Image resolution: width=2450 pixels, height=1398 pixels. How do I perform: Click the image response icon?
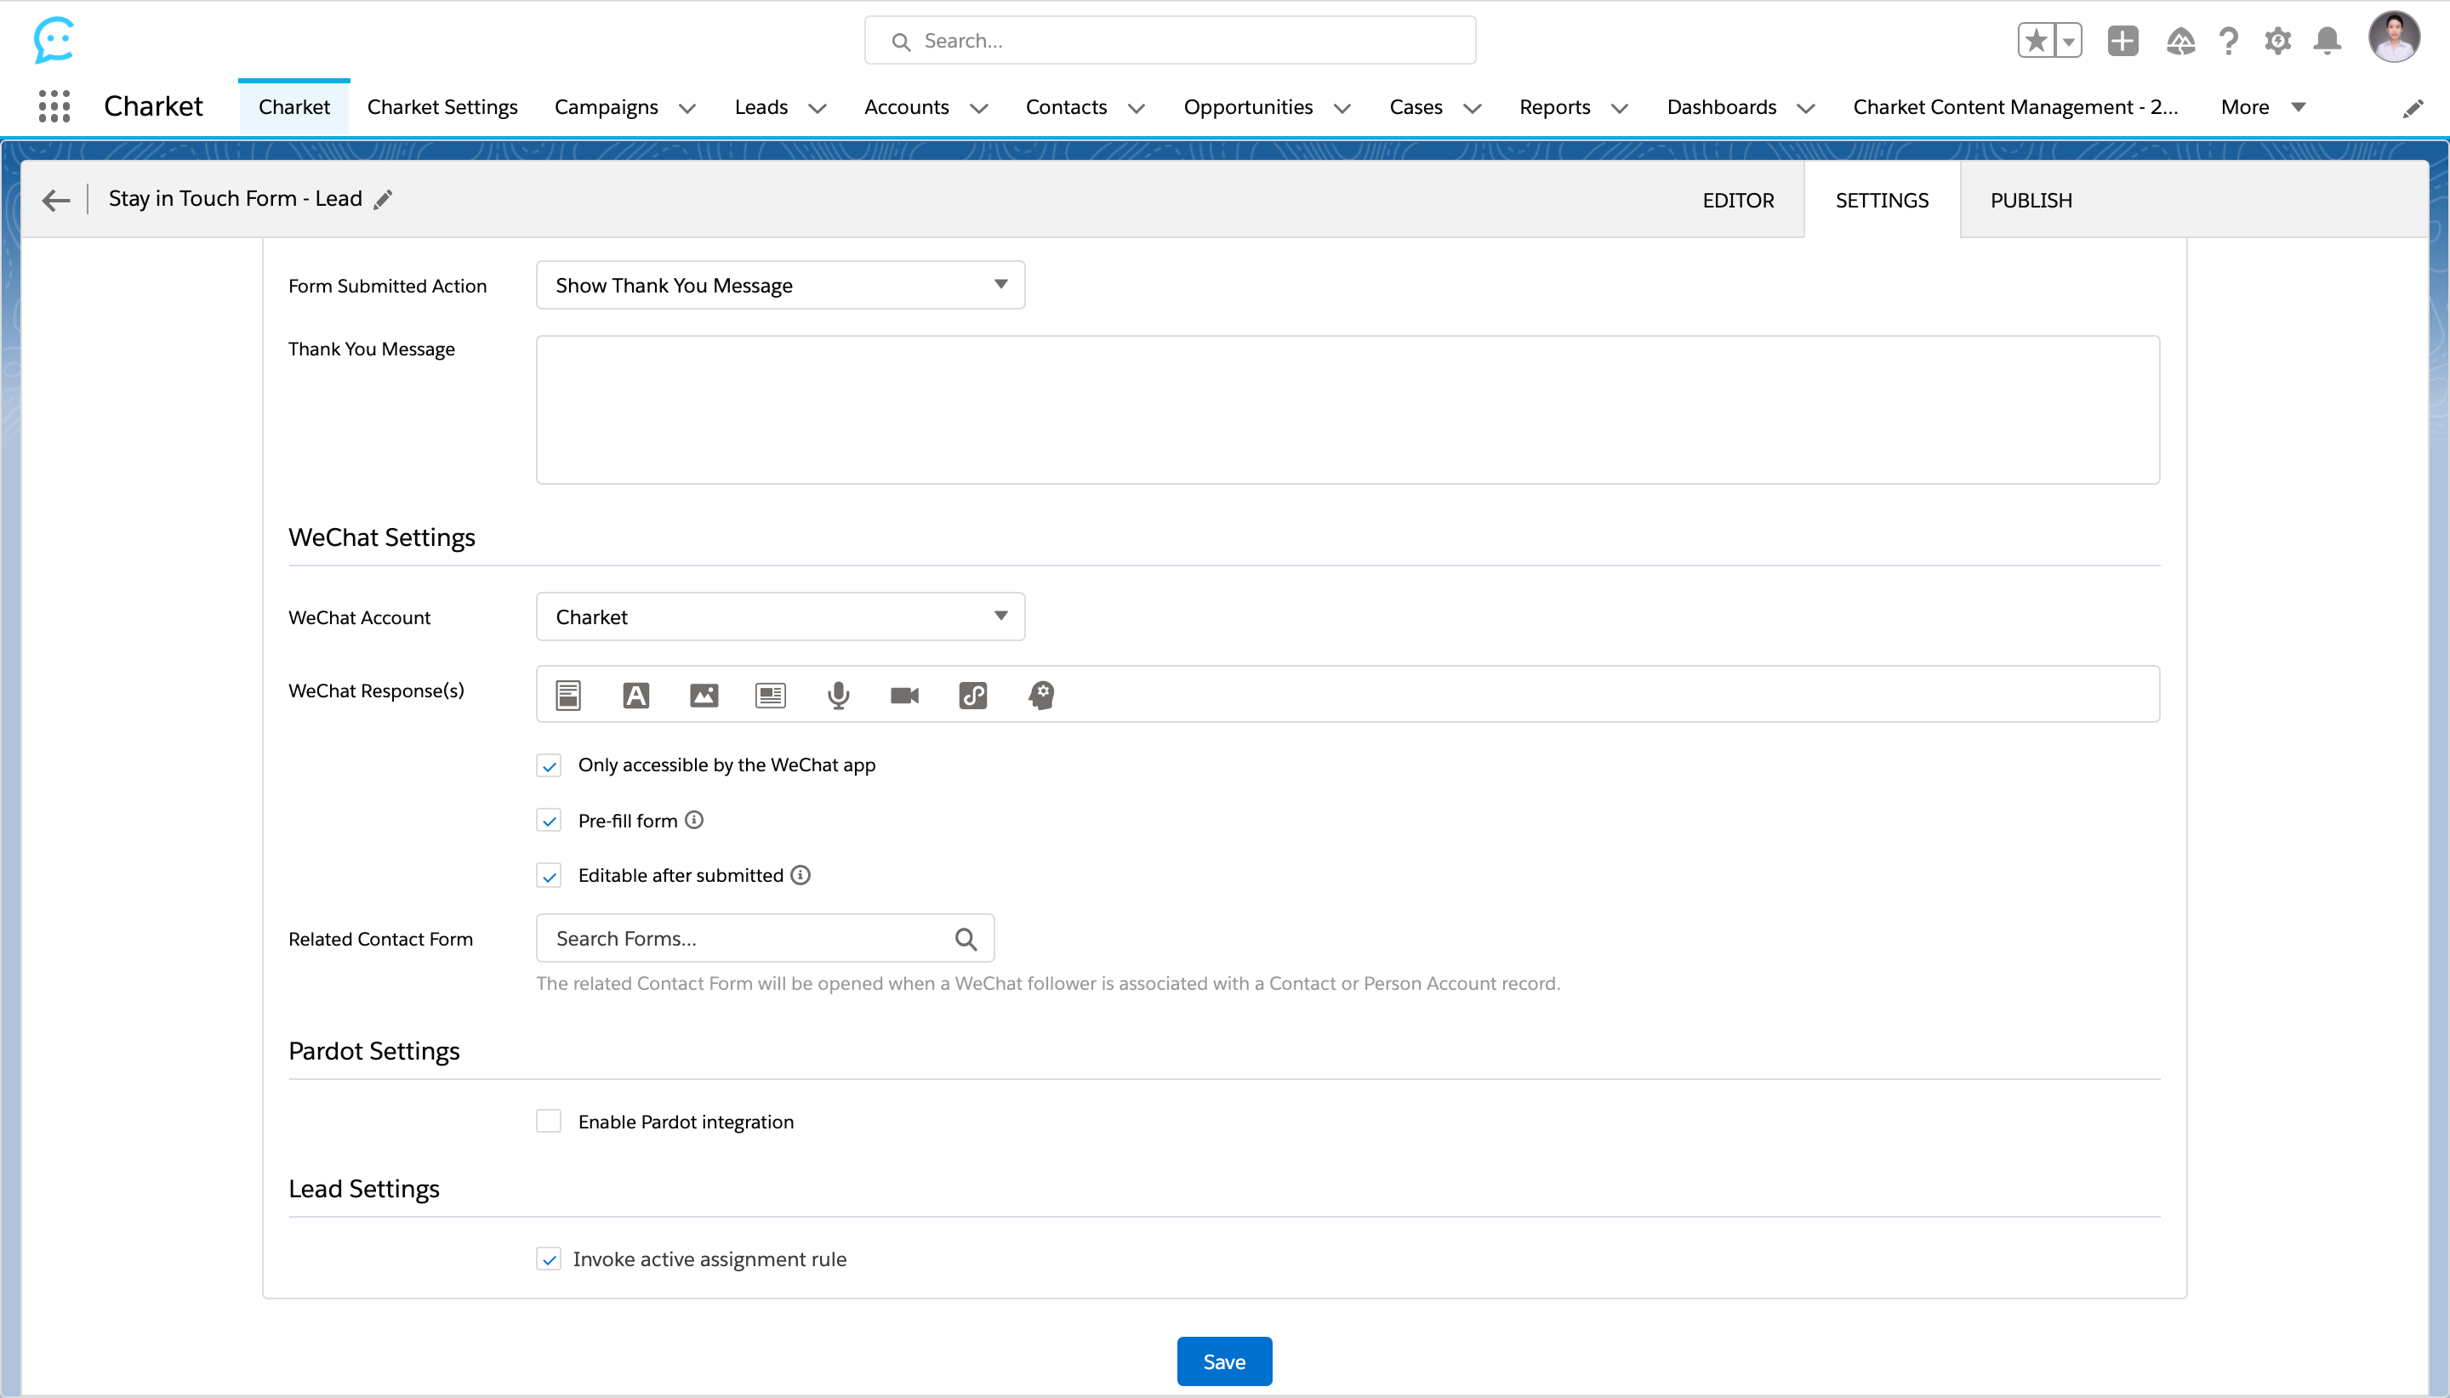[703, 695]
